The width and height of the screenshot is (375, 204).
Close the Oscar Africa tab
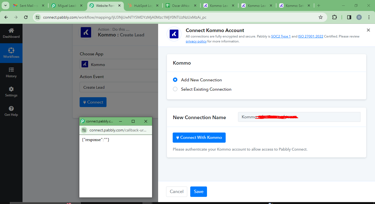click(x=195, y=5)
